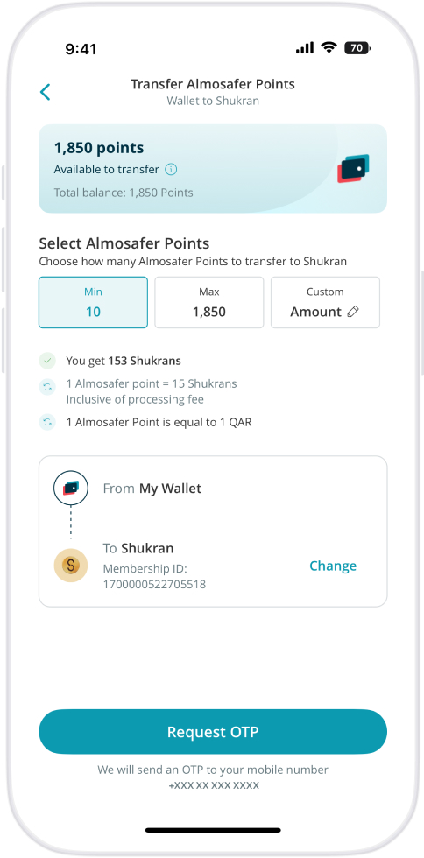Tap the Wi-Fi icon in status bar
This screenshot has height=858, width=424.
click(329, 47)
